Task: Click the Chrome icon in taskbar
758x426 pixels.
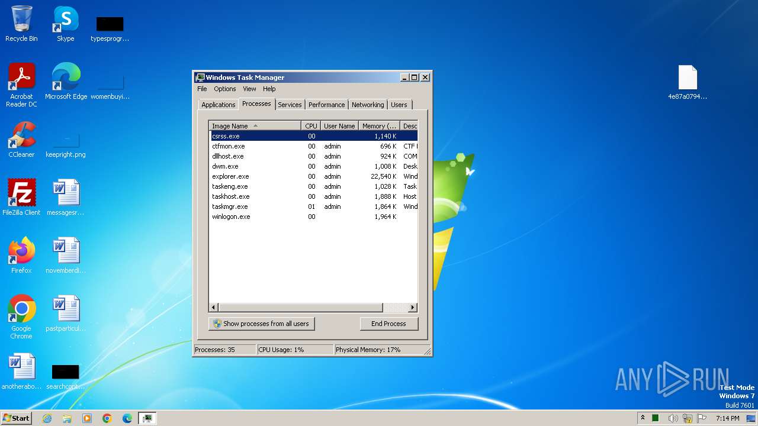Action: 107,418
